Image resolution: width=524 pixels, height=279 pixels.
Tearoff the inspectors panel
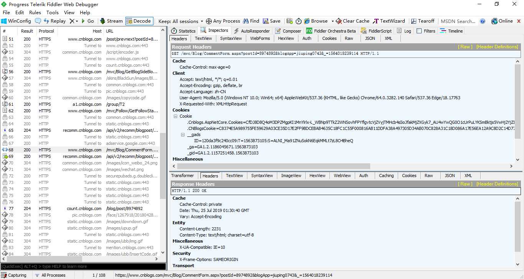tap(423, 21)
